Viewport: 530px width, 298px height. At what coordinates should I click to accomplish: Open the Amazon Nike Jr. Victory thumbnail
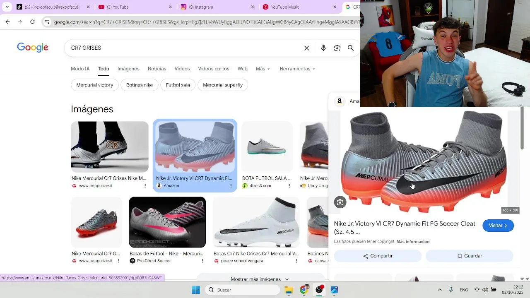195,147
